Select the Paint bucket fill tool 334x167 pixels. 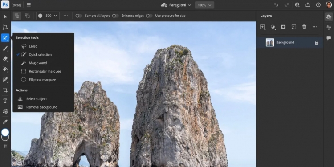point(5,69)
